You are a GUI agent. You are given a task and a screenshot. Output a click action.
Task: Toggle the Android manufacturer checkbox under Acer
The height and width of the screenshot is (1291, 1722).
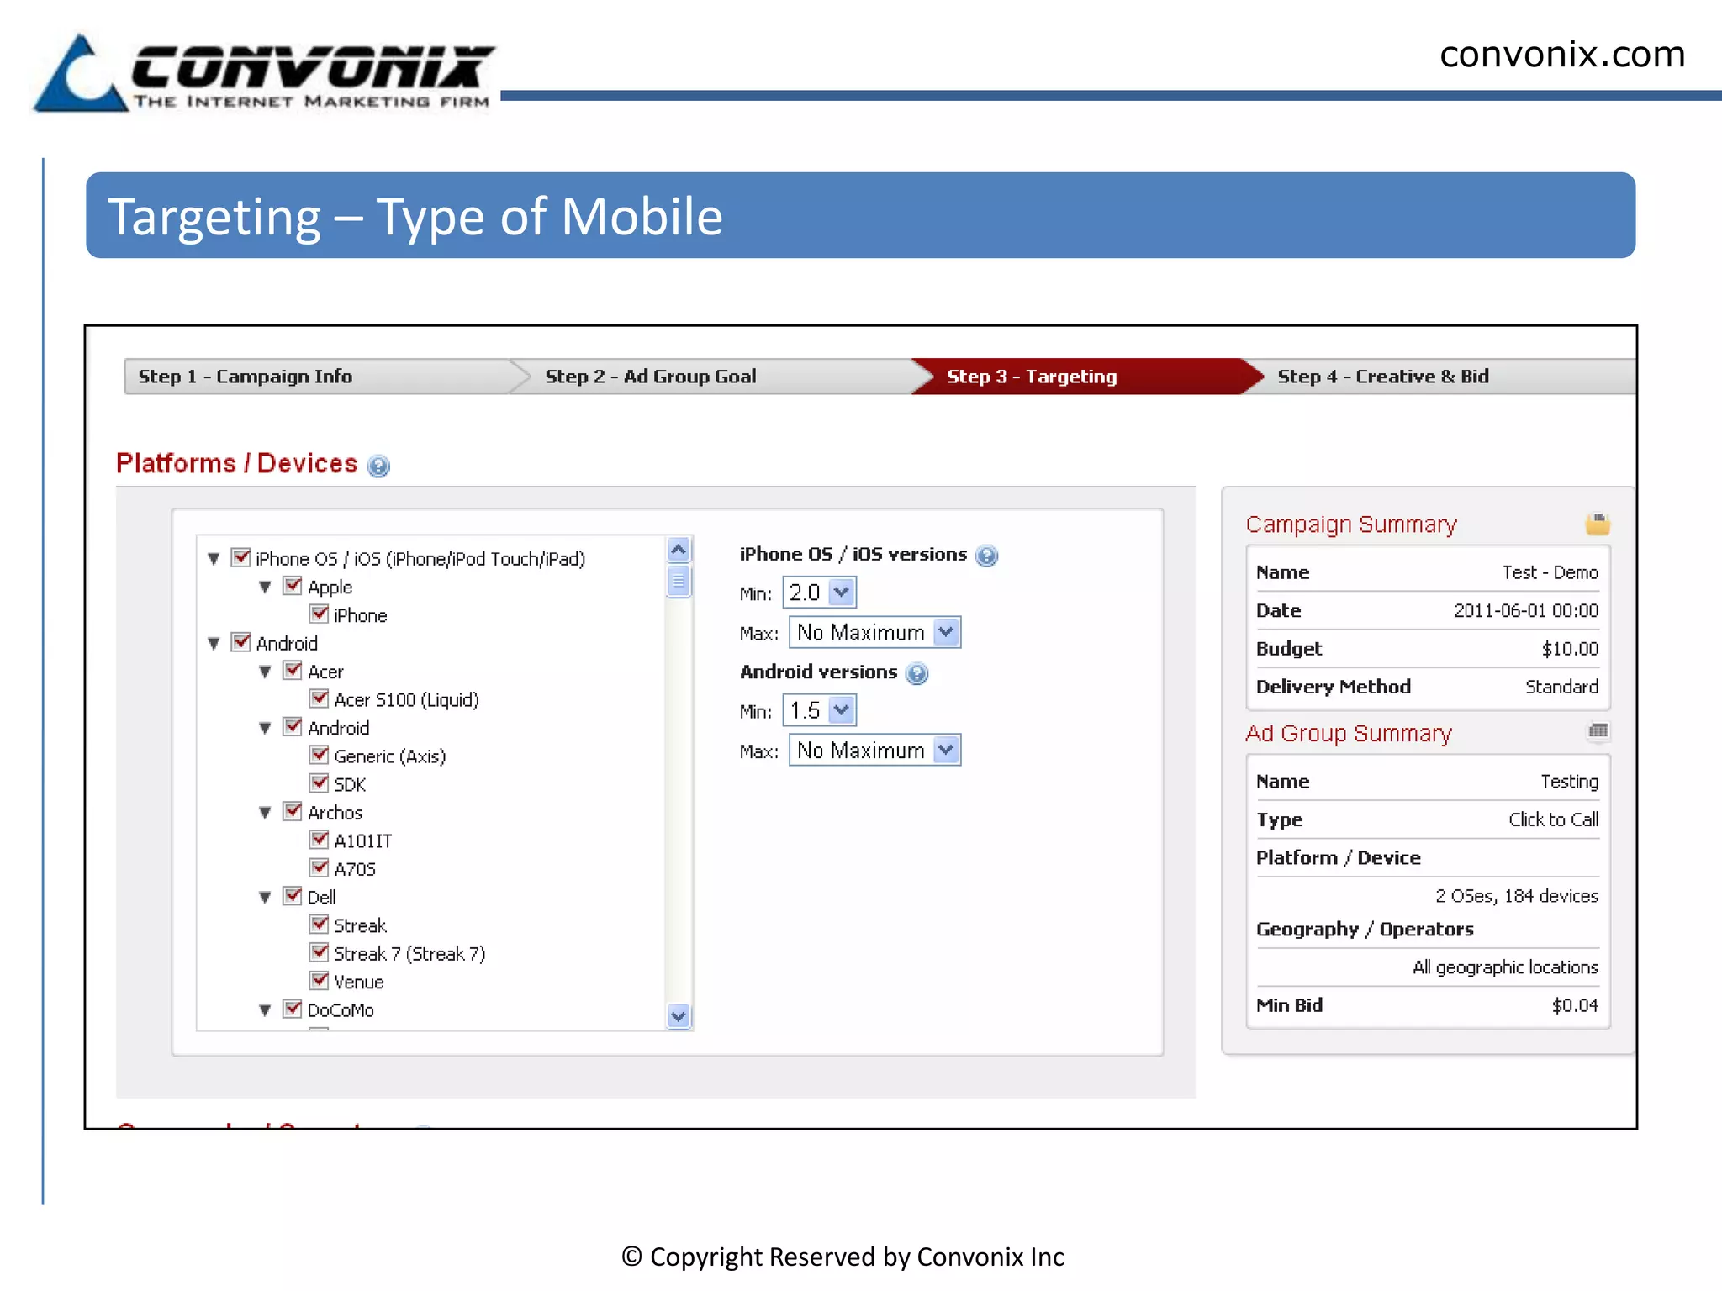pos(293,726)
